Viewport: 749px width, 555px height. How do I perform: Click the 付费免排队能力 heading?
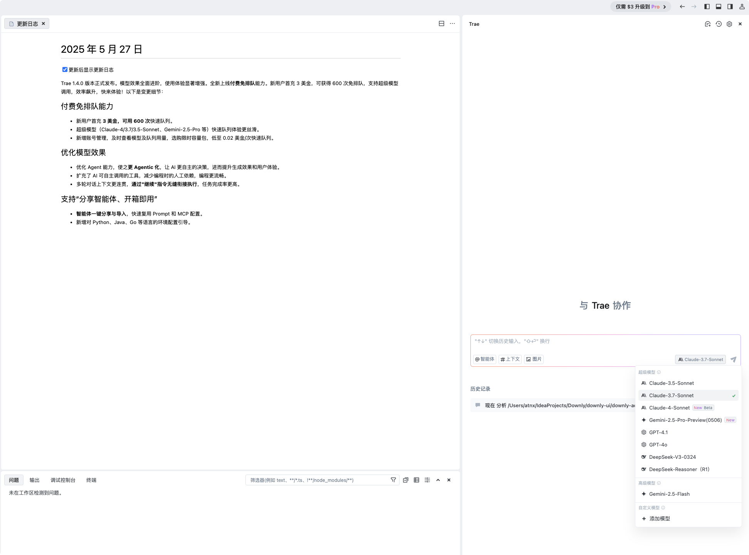pos(87,106)
